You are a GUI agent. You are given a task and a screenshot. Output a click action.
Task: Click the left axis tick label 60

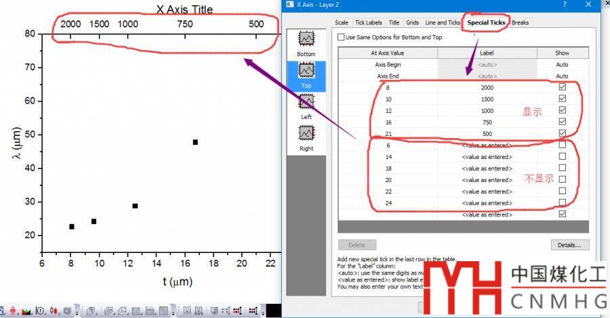(x=30, y=101)
